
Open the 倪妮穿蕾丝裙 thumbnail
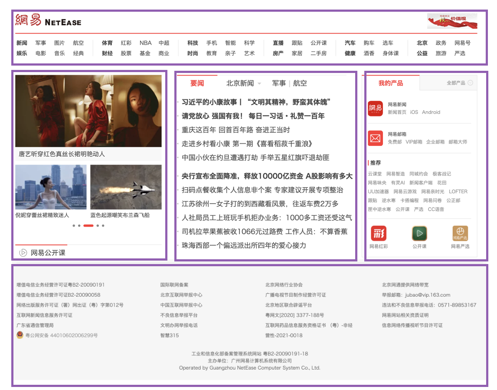tap(51, 187)
